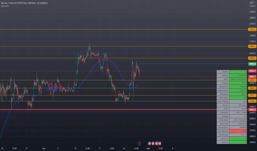Select the DEO 50 R indicator label

[x=5, y=6]
